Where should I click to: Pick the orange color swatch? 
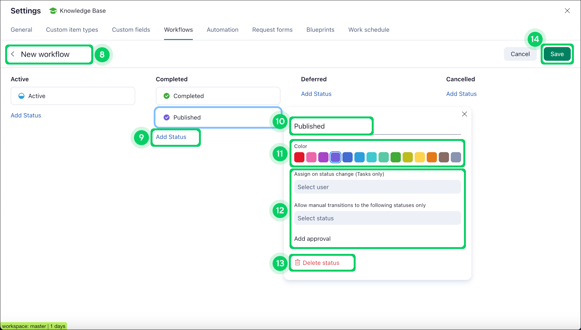[x=431, y=157]
